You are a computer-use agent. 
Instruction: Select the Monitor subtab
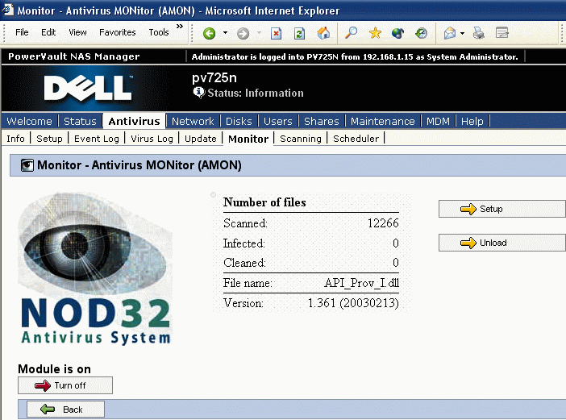[248, 139]
